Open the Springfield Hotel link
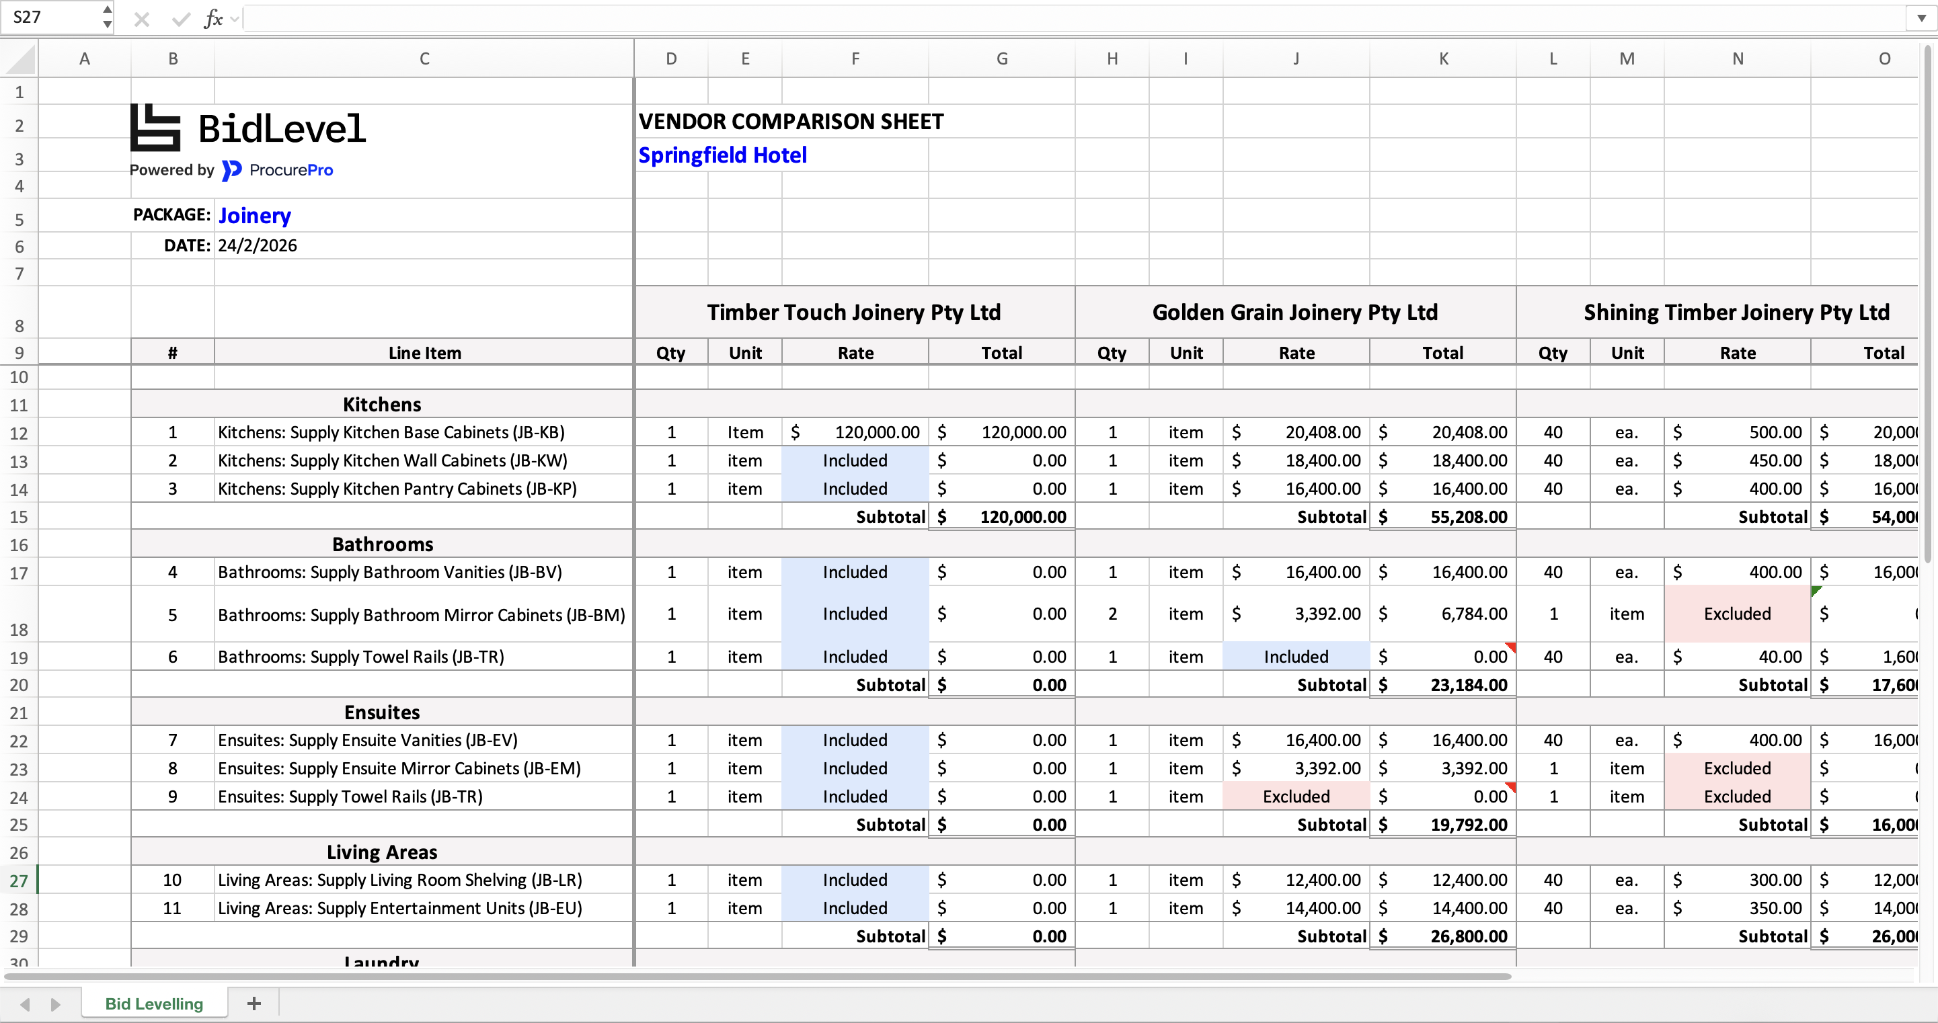Screen dimensions: 1938x1023 pos(722,155)
